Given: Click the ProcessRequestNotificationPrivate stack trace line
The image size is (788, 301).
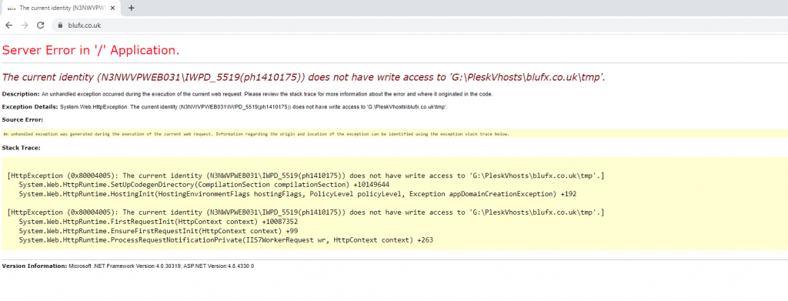Looking at the screenshot, I should tap(226, 241).
